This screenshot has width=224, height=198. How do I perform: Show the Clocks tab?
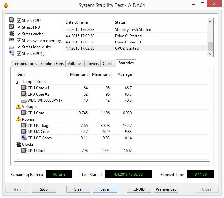(109, 64)
